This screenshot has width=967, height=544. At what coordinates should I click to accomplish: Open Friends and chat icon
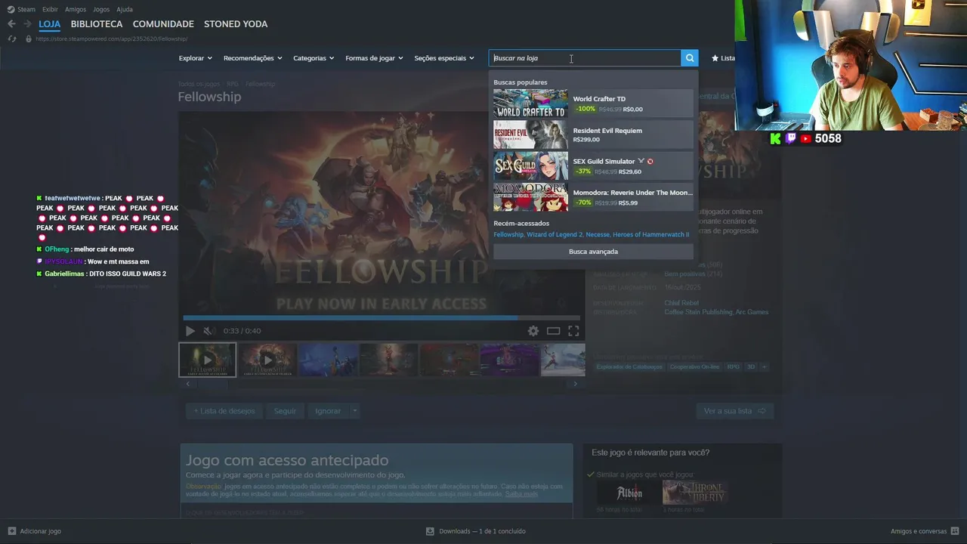click(x=956, y=531)
